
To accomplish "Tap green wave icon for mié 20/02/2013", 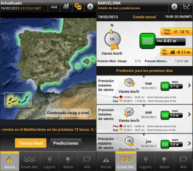I will pyautogui.click(x=165, y=115).
